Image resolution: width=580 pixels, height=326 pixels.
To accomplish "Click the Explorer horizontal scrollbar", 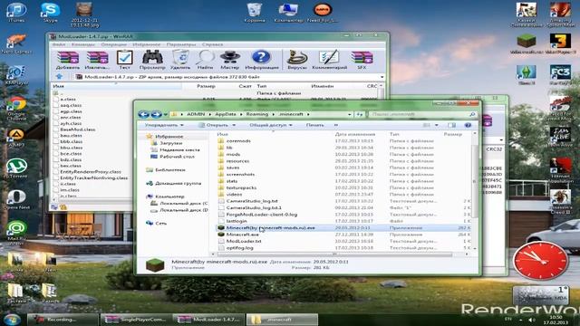I will pyautogui.click(x=334, y=254).
